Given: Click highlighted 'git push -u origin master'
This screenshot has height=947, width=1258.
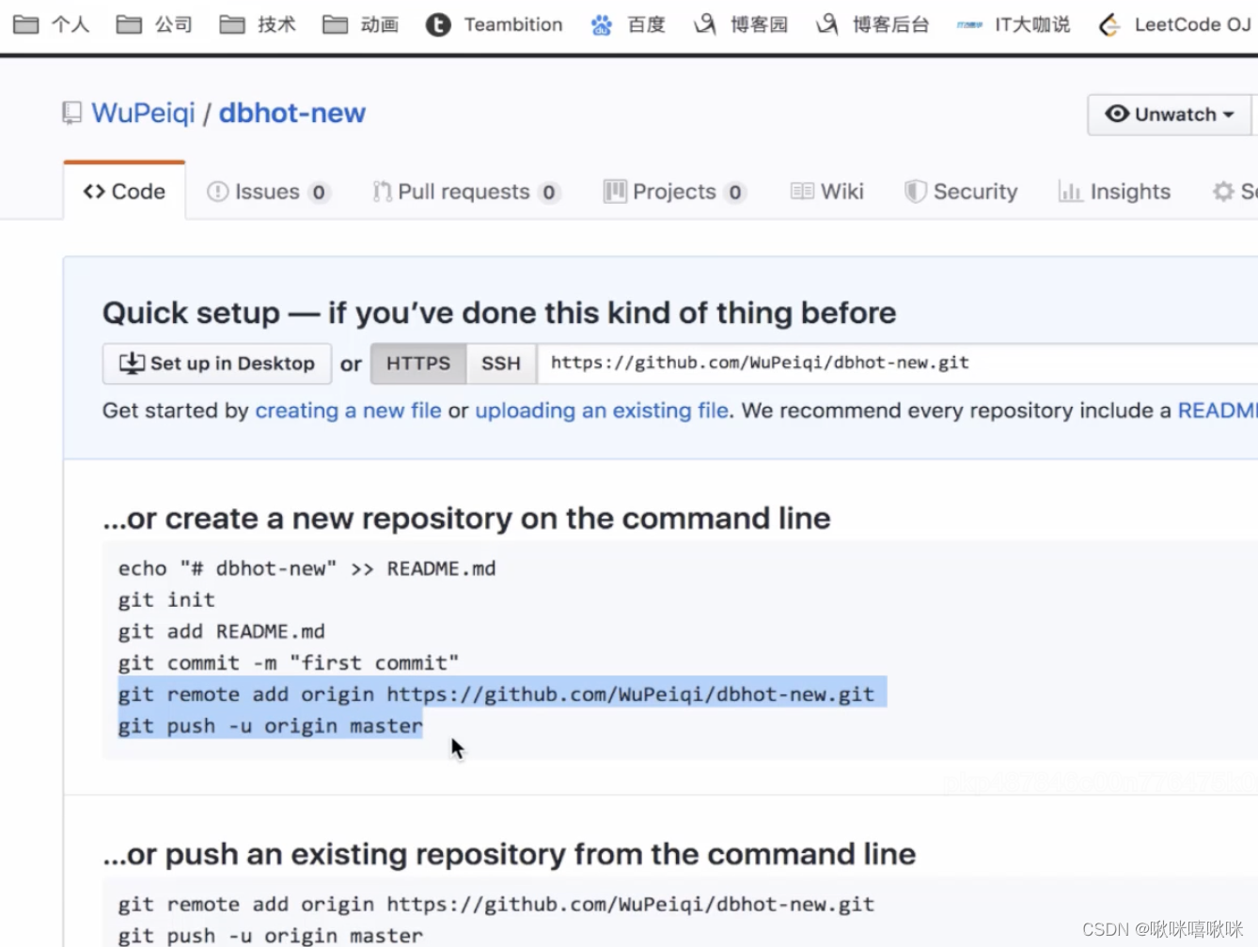Looking at the screenshot, I should tap(271, 725).
